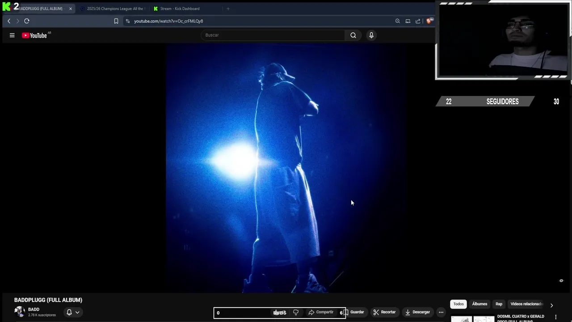The image size is (572, 322).
Task: Open the Brave Shields icon
Action: [430, 21]
